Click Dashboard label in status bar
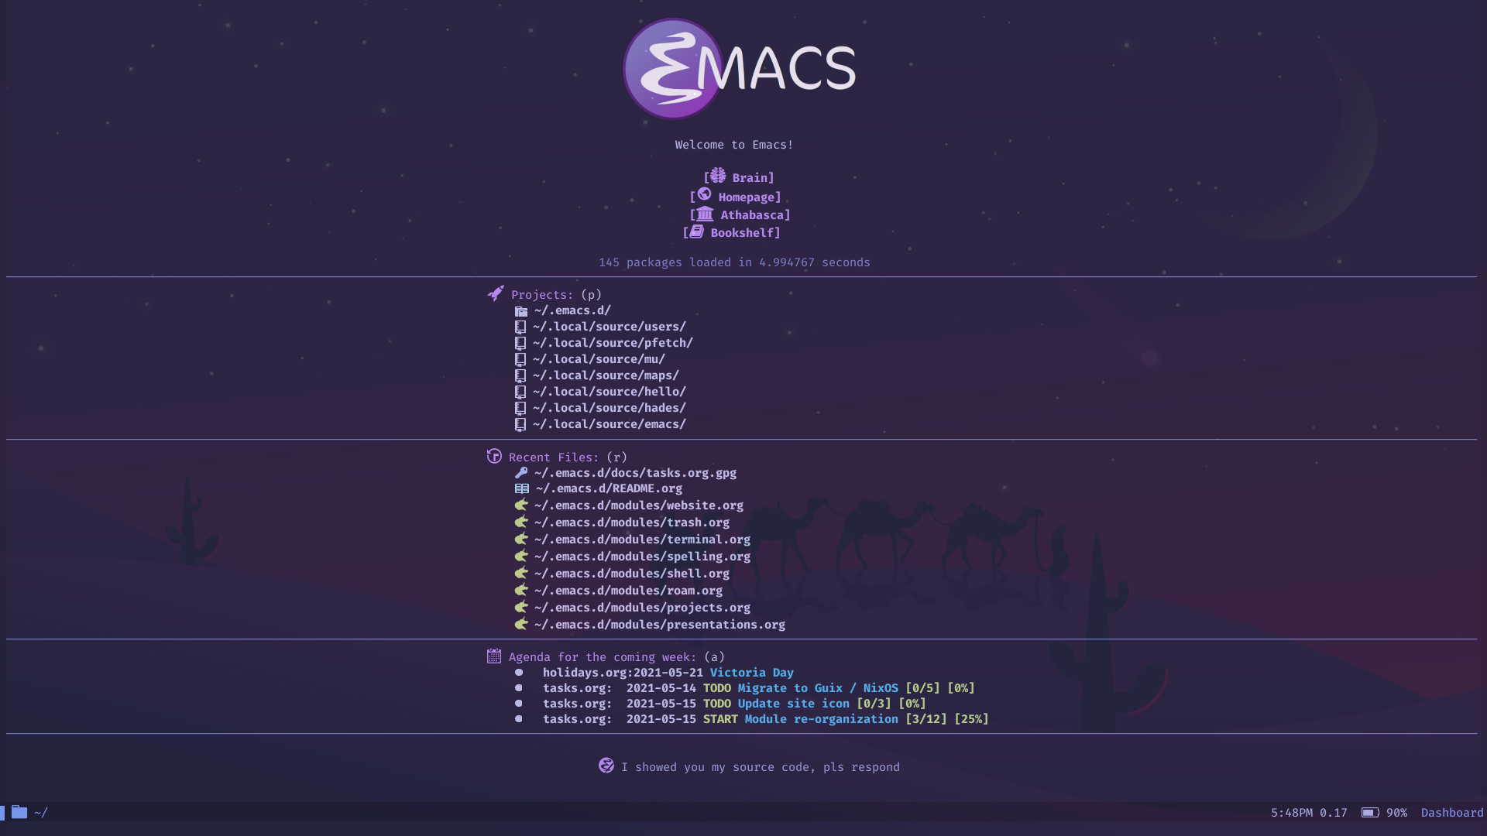 pos(1452,811)
